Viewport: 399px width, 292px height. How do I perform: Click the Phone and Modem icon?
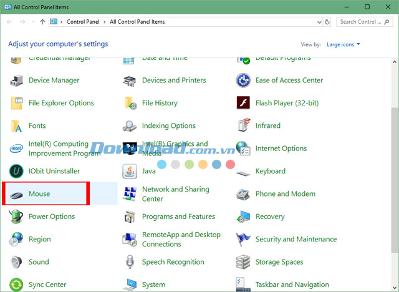coord(243,195)
